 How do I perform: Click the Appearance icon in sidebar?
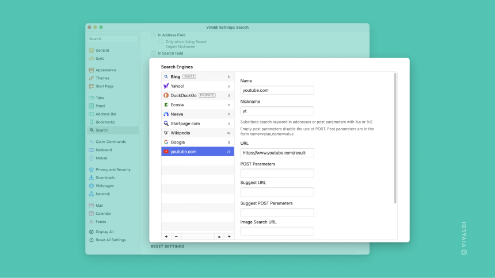pos(92,70)
